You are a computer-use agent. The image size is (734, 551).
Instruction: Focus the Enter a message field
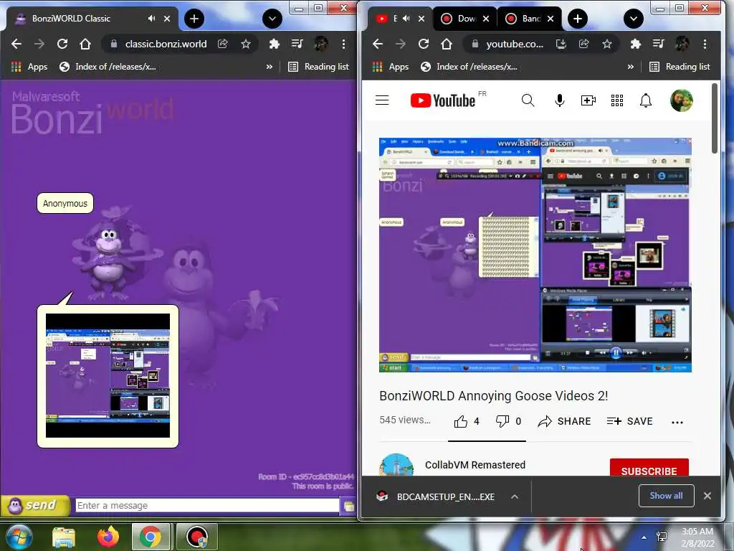pos(207,506)
